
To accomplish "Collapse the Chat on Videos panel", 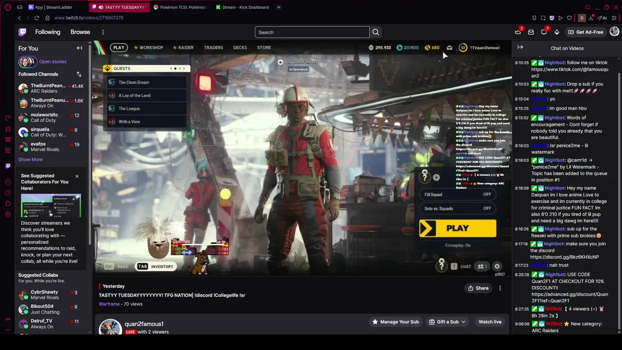I will [520, 48].
